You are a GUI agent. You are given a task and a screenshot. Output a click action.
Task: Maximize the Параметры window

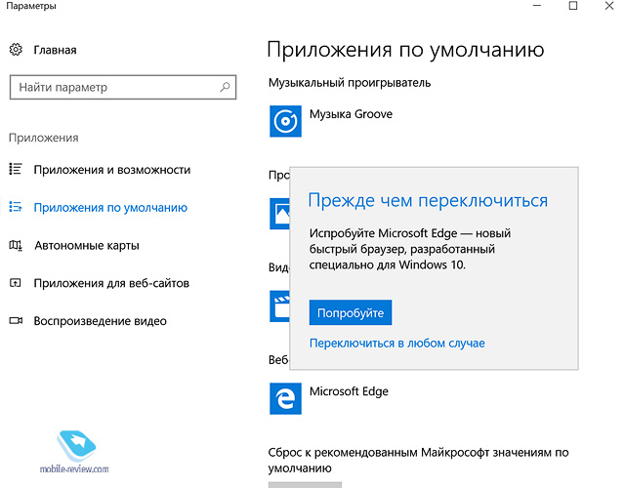pos(573,6)
